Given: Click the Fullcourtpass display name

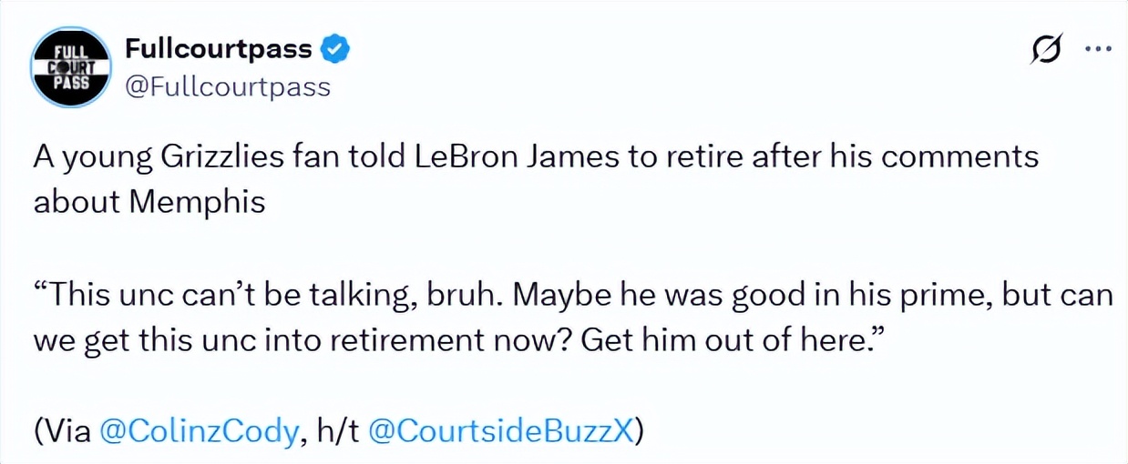Looking at the screenshot, I should [218, 48].
